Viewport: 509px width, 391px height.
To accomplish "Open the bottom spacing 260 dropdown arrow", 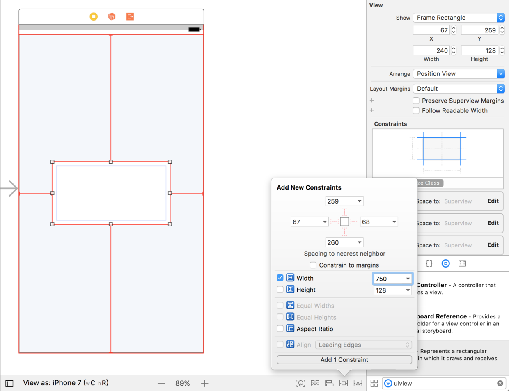I will (x=359, y=242).
